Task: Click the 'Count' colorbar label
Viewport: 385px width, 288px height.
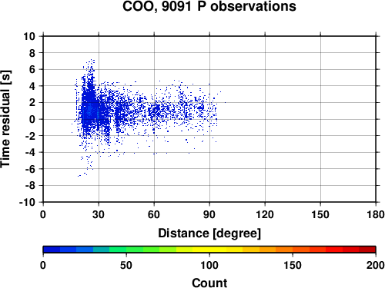Action: [x=209, y=283]
